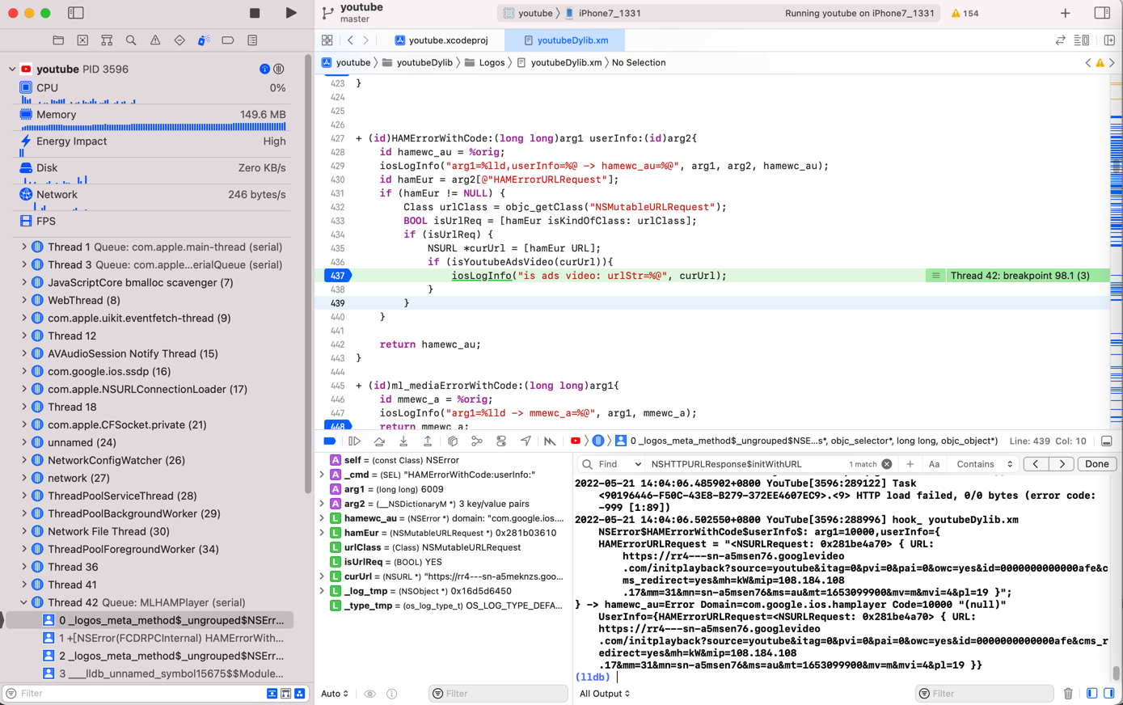Open the Contains match dropdown
1123x705 pixels.
(984, 464)
